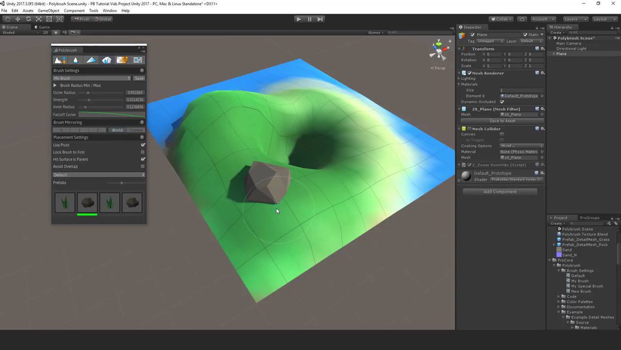
Task: Open Layer Default dropdown in Inspector
Action: [531, 41]
